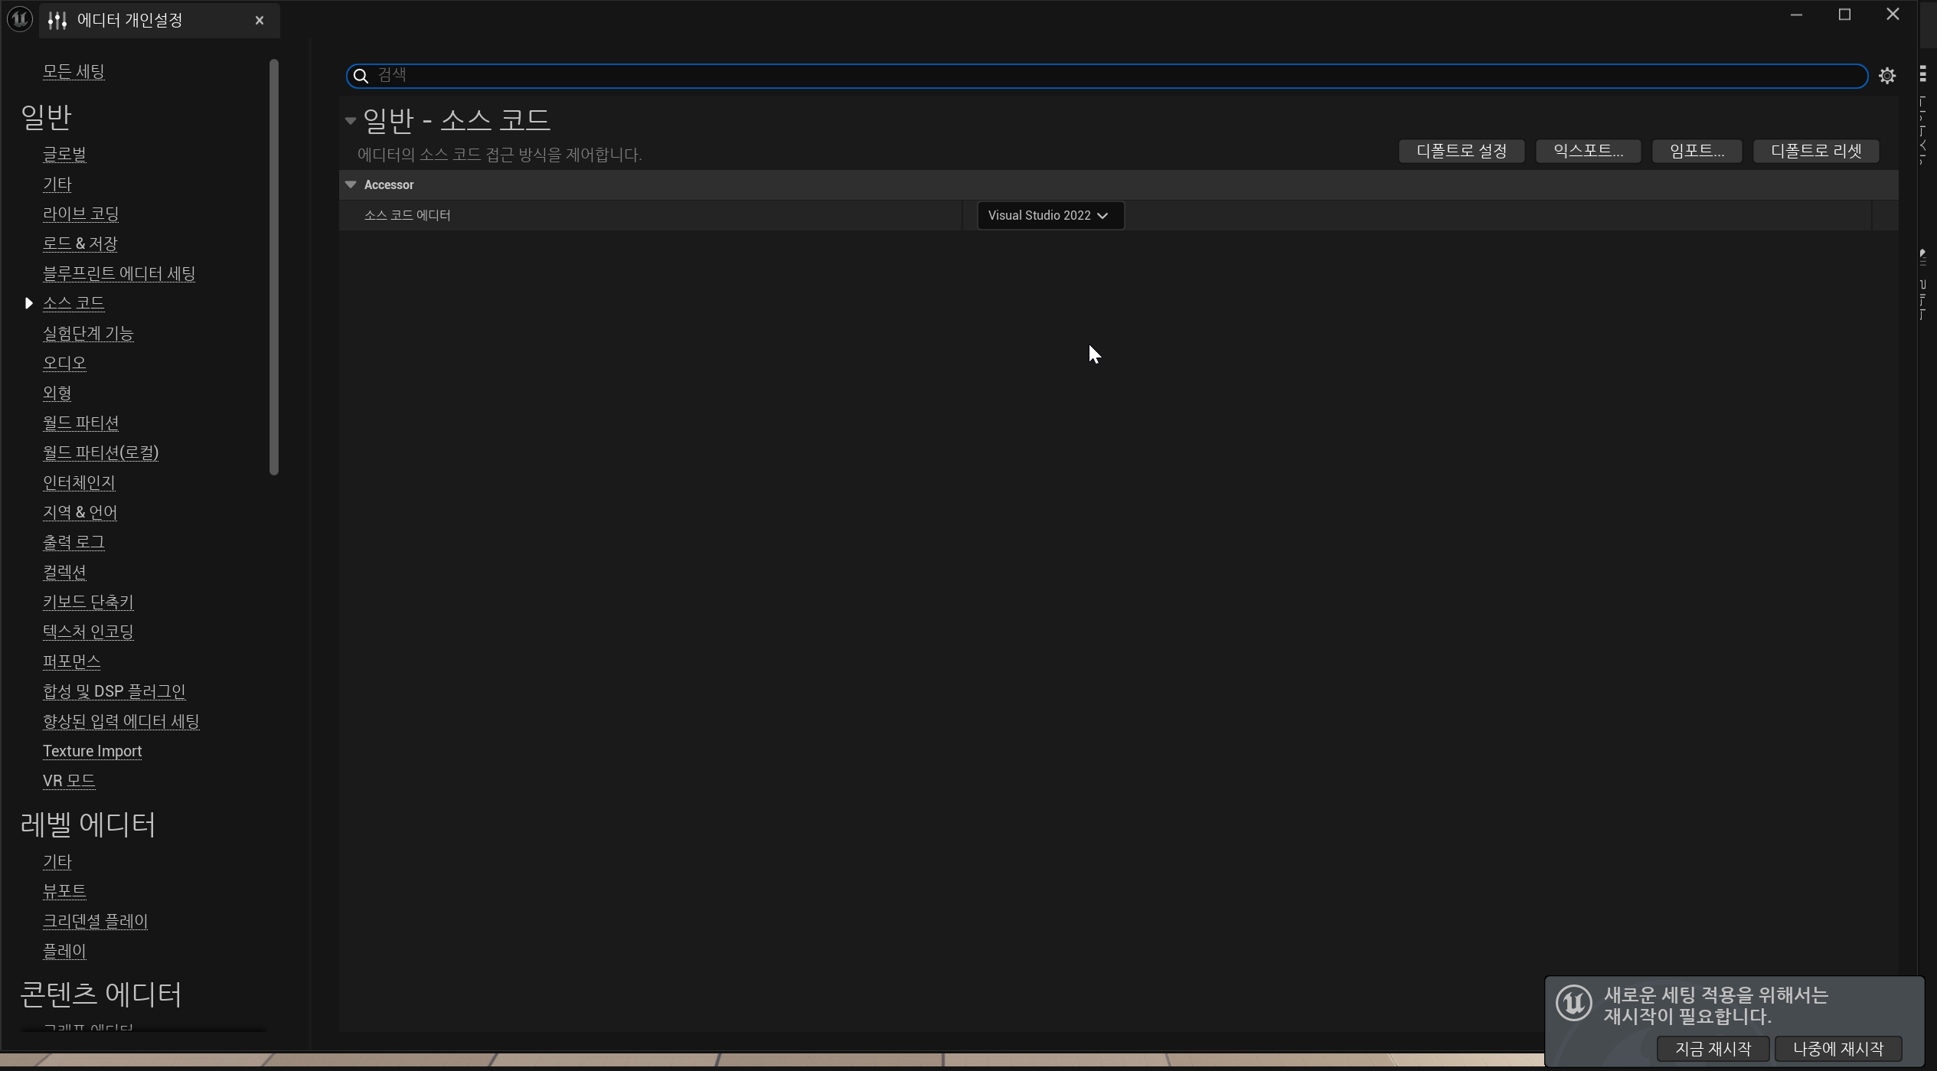Go to 라이브 코딩 settings
The width and height of the screenshot is (1937, 1071).
point(80,214)
